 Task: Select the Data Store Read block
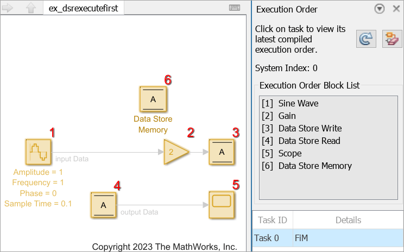tap(103, 205)
